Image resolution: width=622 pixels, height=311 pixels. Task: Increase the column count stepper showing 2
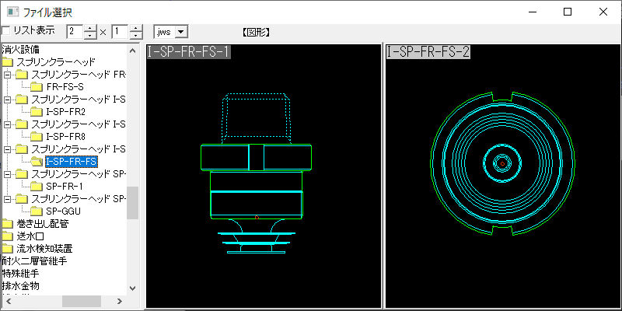[91, 28]
